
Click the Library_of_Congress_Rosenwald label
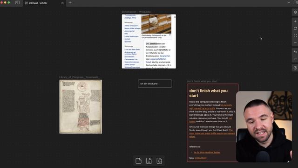80,77
